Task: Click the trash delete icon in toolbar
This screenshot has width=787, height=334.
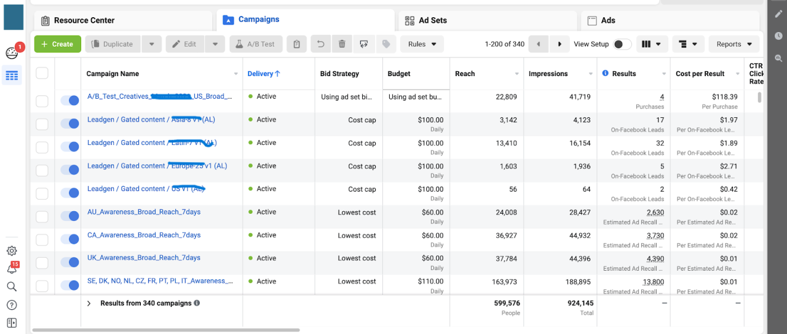Action: click(342, 44)
